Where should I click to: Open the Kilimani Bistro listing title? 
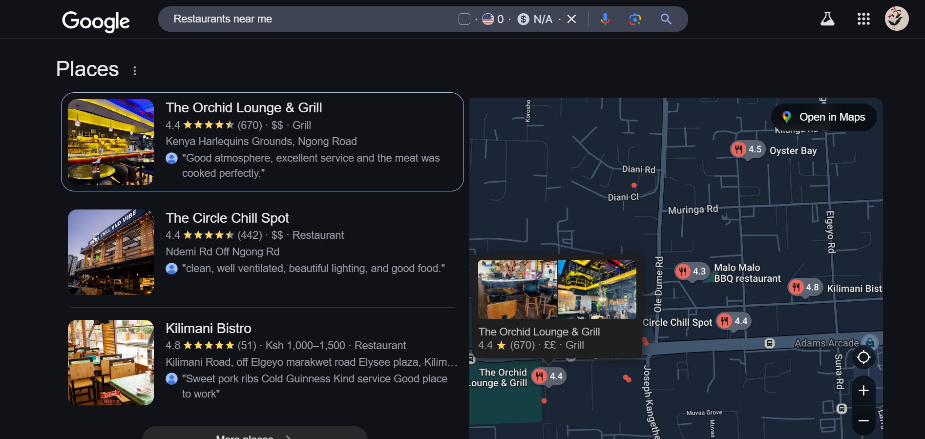pyautogui.click(x=209, y=328)
